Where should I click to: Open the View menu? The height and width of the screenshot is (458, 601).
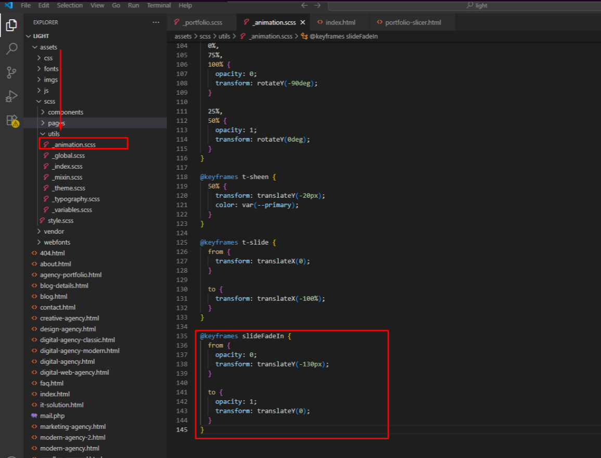pyautogui.click(x=97, y=5)
